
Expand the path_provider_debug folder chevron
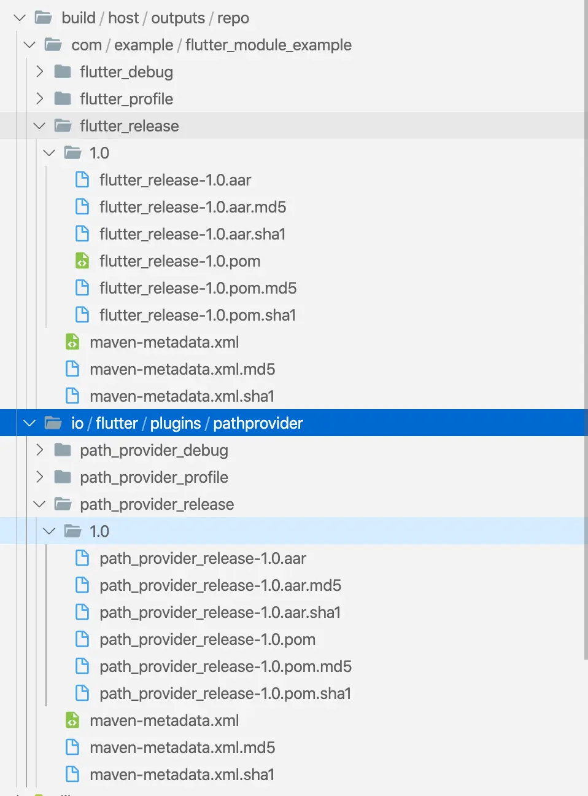tap(40, 450)
